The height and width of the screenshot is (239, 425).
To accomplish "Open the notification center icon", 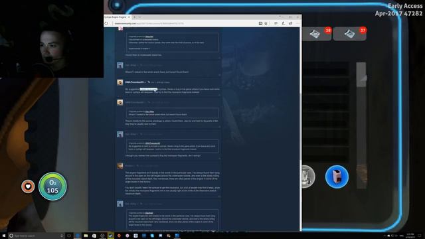I will coord(420,236).
